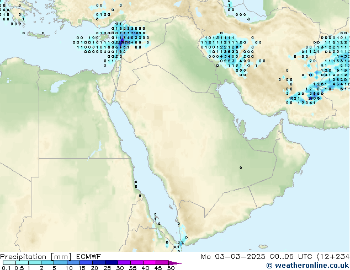Click the '00..06 UTC' time label
The image size is (350, 270).
point(291,257)
